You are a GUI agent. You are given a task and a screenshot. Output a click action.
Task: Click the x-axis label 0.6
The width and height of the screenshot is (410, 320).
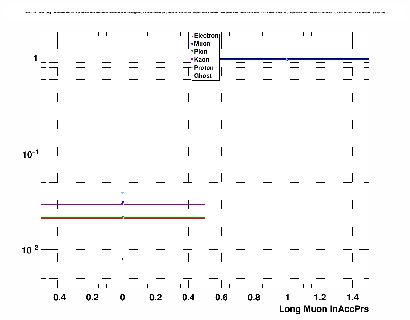pyautogui.click(x=221, y=298)
